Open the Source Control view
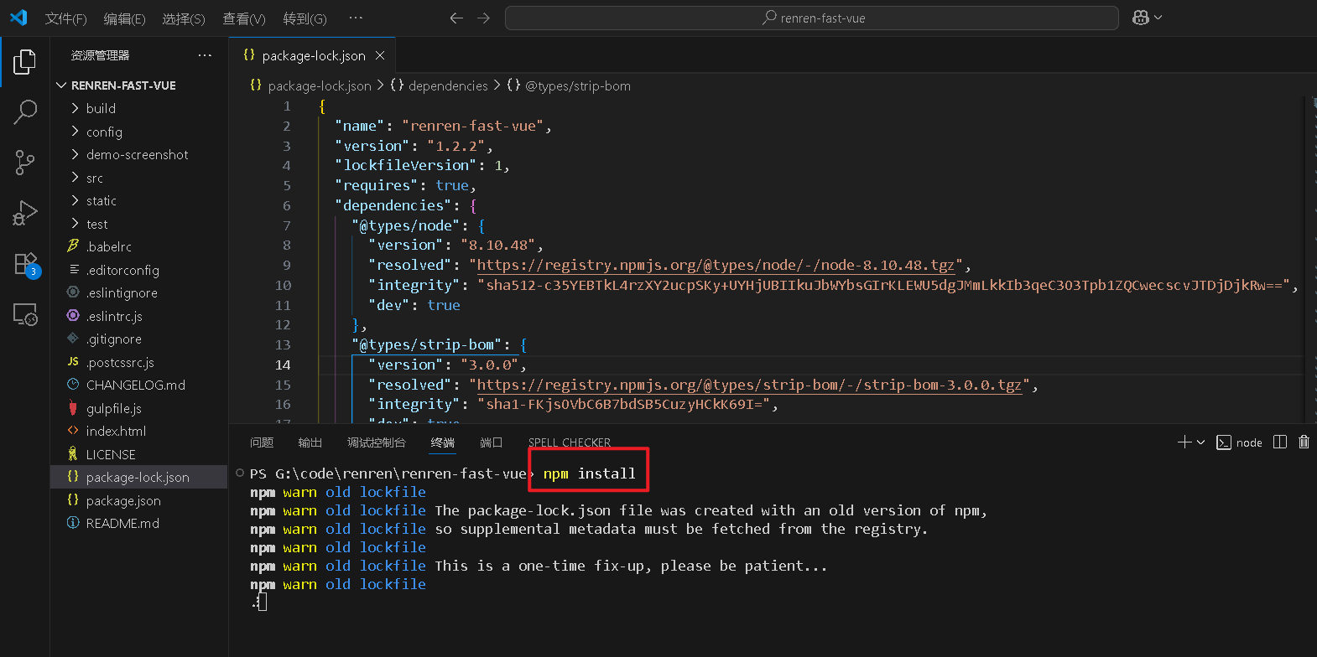Image resolution: width=1317 pixels, height=657 pixels. click(25, 163)
